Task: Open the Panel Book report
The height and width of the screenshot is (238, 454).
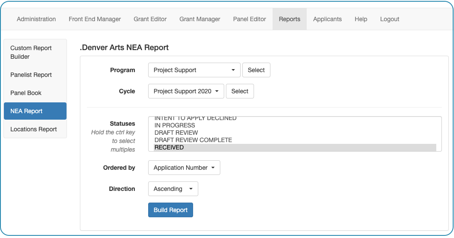Action: tap(35, 93)
